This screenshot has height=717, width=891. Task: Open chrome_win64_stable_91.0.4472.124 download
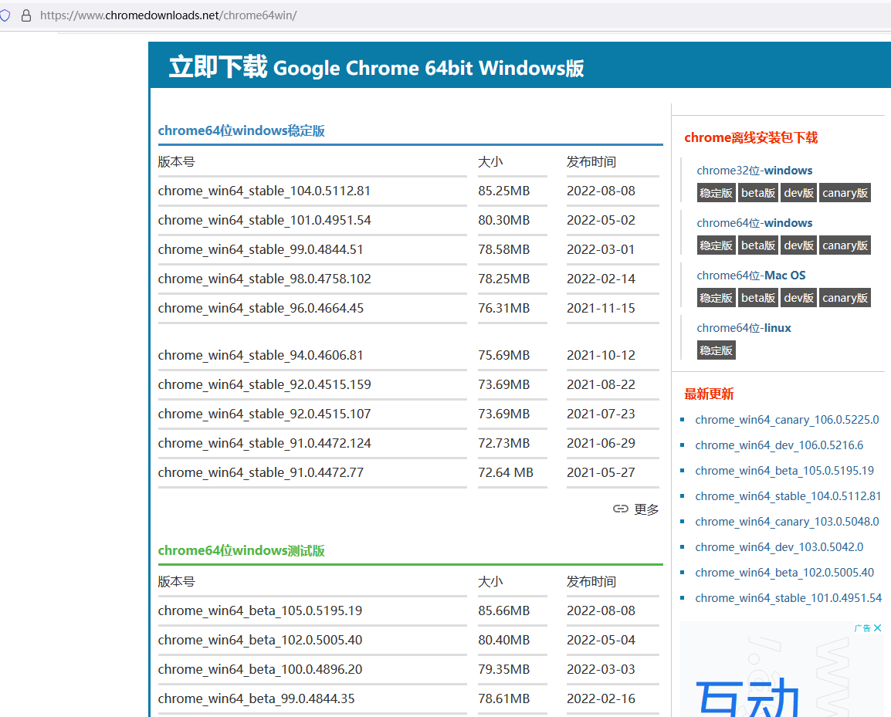coord(264,443)
